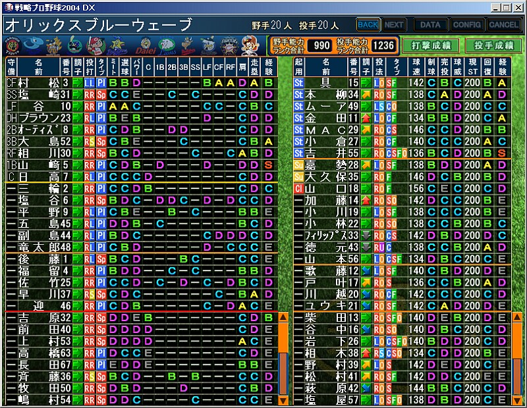This screenshot has width=527, height=408.
Task: Click the blue condition arrow icon for 歌藤
Action: pos(366,271)
